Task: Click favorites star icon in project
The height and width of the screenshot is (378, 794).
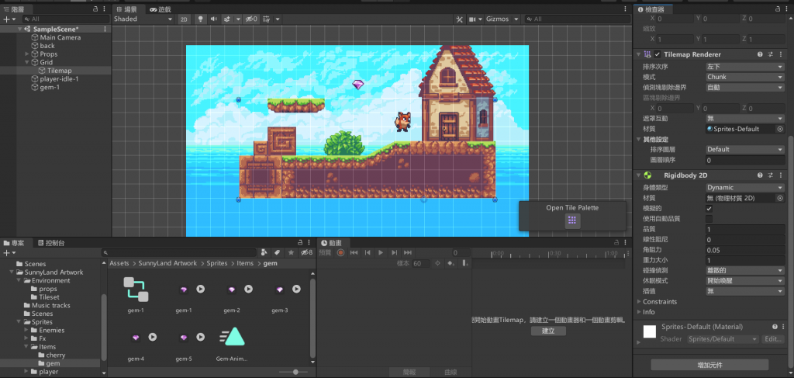Action: pyautogui.click(x=291, y=253)
